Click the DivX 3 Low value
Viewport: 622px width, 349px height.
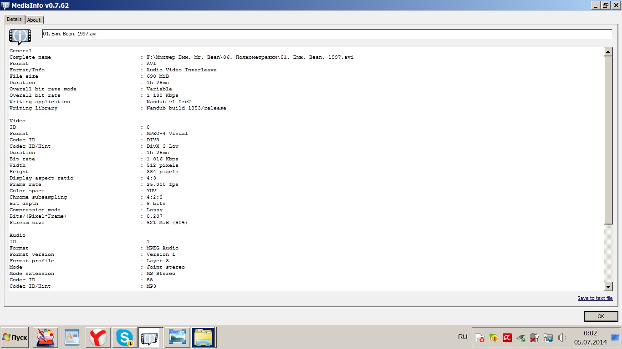click(163, 146)
